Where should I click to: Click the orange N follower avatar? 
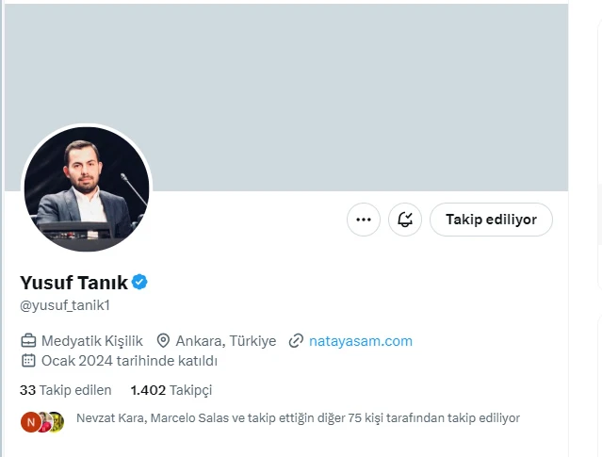(31, 422)
